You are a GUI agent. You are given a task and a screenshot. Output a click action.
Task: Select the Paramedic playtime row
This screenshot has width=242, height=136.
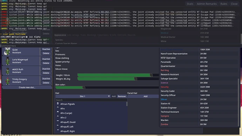point(199,62)
